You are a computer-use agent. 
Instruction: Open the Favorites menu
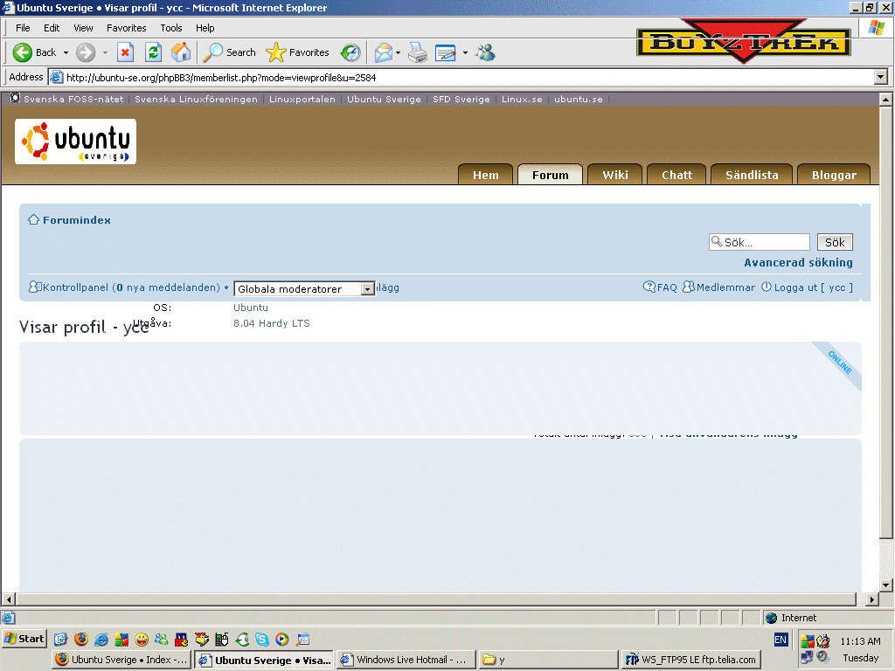coord(126,28)
